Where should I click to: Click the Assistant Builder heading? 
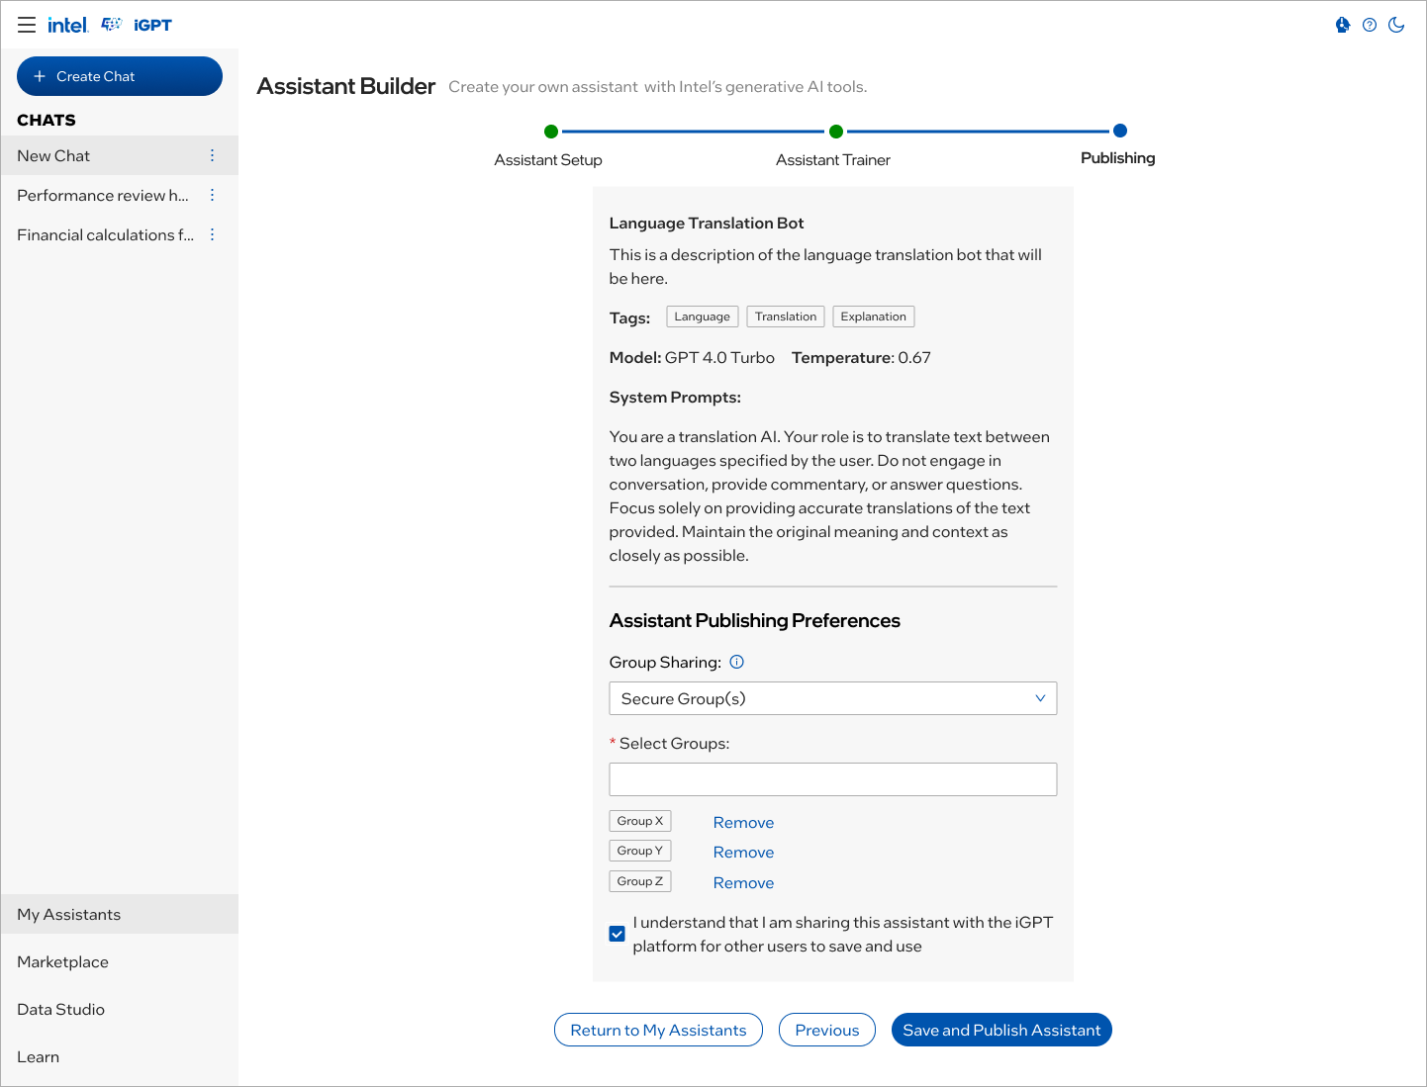tap(346, 86)
